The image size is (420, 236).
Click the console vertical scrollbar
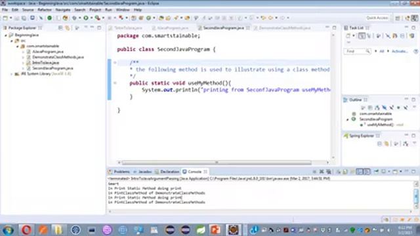(416, 195)
